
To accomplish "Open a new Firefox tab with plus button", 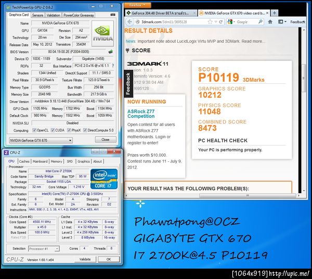I will 275,13.
